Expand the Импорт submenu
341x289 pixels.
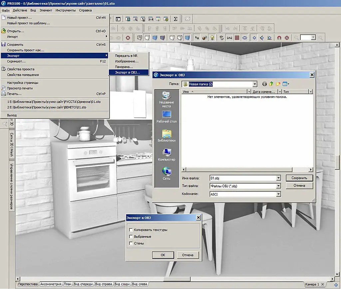[x=54, y=37]
